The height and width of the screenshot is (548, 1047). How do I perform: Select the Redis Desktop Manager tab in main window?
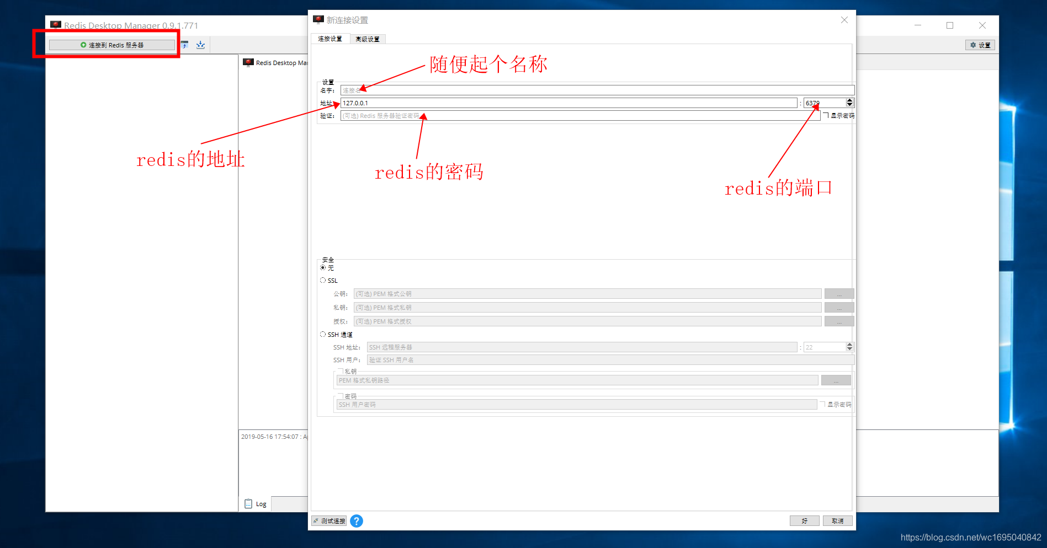[275, 63]
